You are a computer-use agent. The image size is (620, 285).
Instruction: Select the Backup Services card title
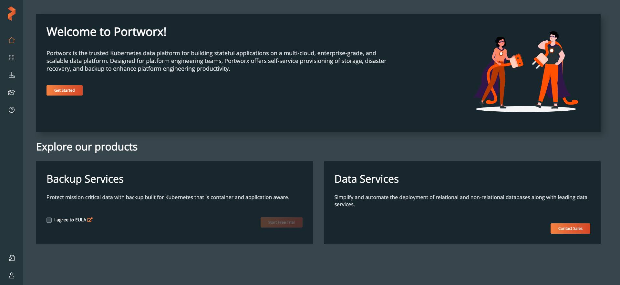[85, 179]
